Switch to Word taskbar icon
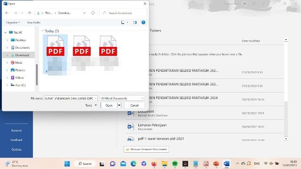This screenshot has height=169, width=301. click(x=227, y=164)
